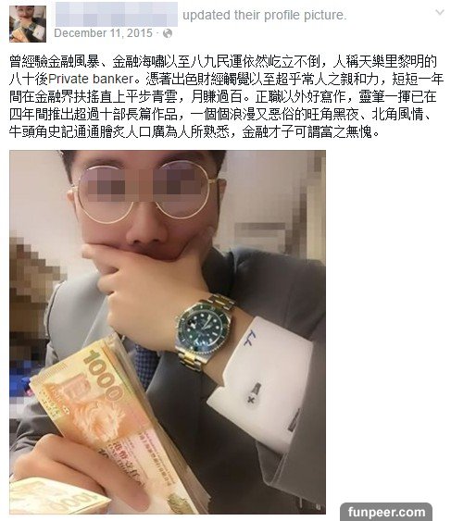Open the December 11, 2015 timestamp link
451x521 pixels.
pyautogui.click(x=103, y=33)
